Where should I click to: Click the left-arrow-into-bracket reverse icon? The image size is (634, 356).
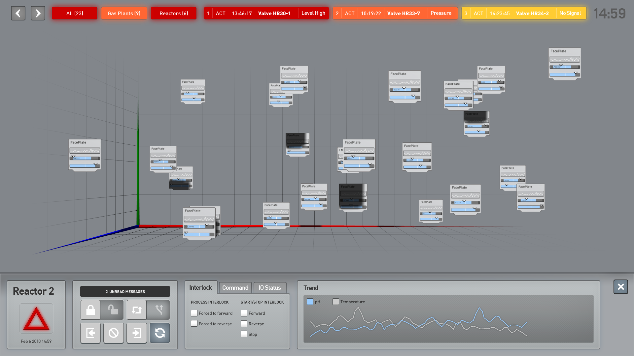click(90, 333)
